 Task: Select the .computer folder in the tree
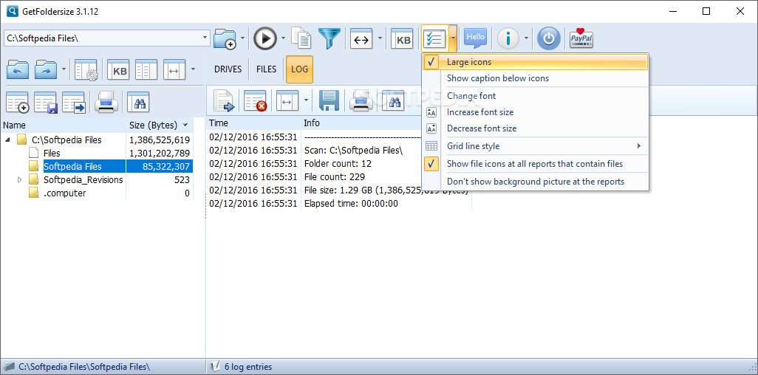64,193
